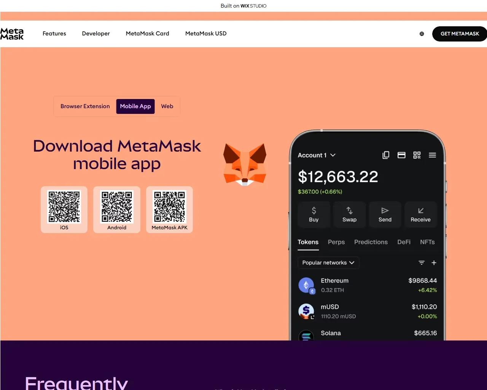Screen dimensions: 487x390
Task: Click the $367.00 (+0.66%) change text
Action: (320, 192)
